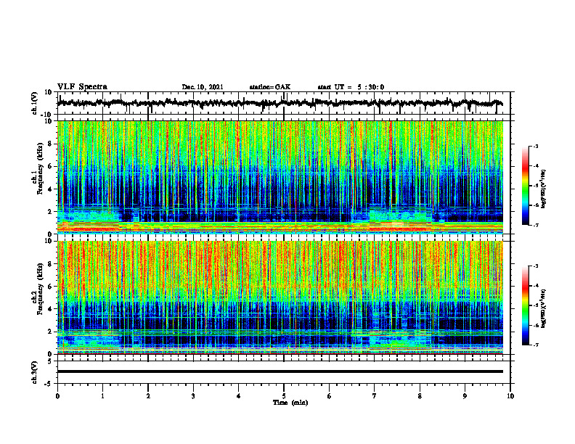Select the ch.1 color bar "log(PSD)(V²/Hz)" label
The image size is (575, 444).
544,189
